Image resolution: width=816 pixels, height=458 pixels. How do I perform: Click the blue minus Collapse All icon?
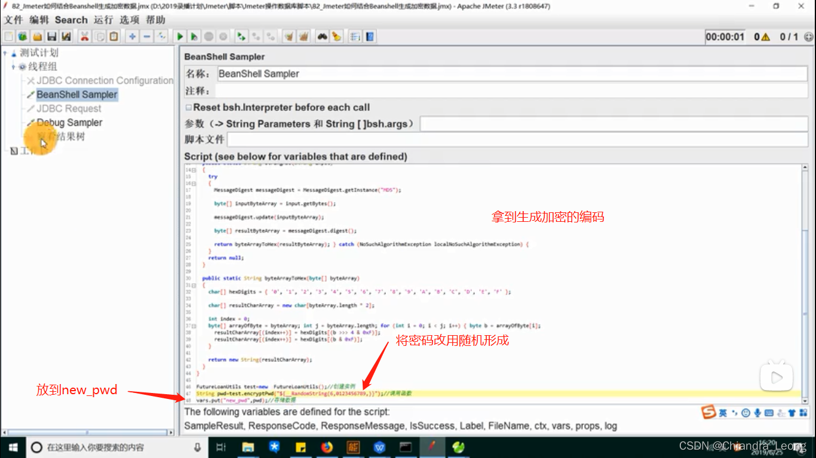pos(147,36)
